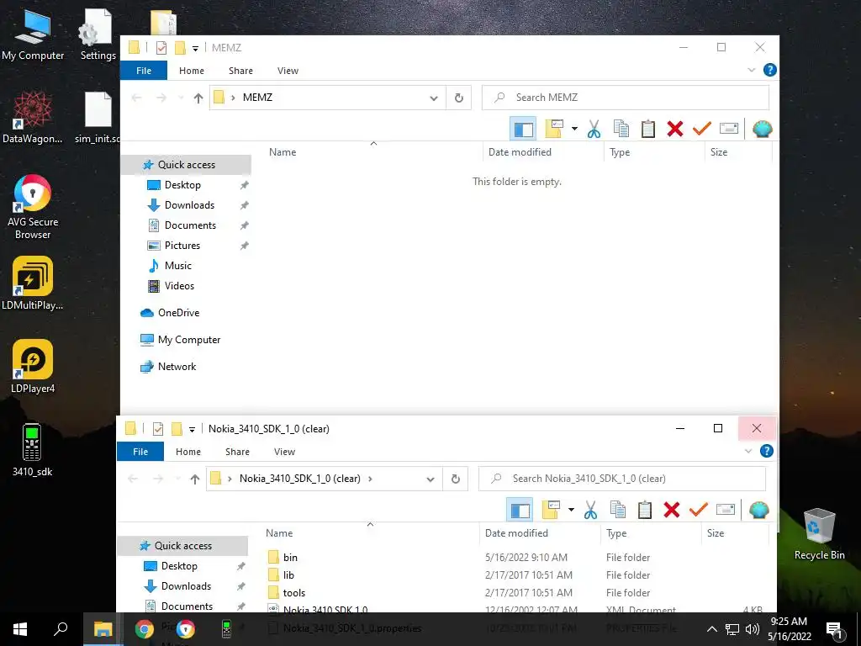The height and width of the screenshot is (646, 861).
Task: Open address history dropdown in Nokia window
Action: tap(430, 479)
